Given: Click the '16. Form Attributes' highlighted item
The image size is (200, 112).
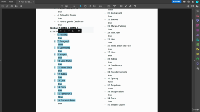Looking at the screenshot, I should [x=66, y=100].
